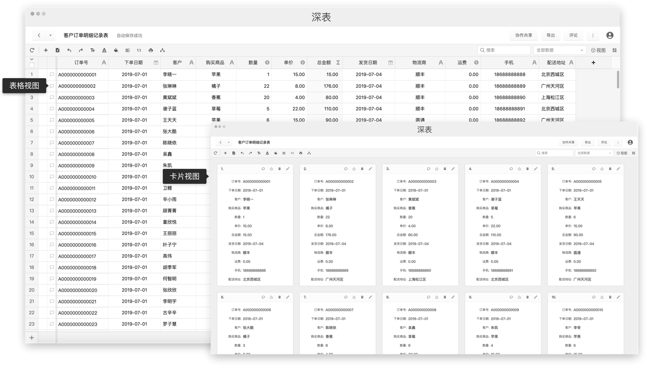Open dropdown arrow beside the card view back button
Screen dimensions: 647x366
point(228,142)
